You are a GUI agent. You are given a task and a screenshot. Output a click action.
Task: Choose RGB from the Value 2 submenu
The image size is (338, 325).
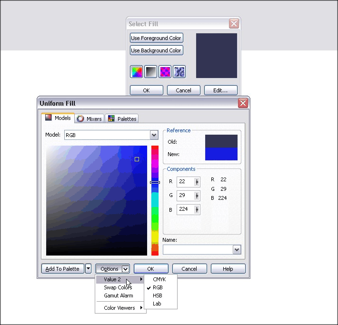click(x=158, y=287)
